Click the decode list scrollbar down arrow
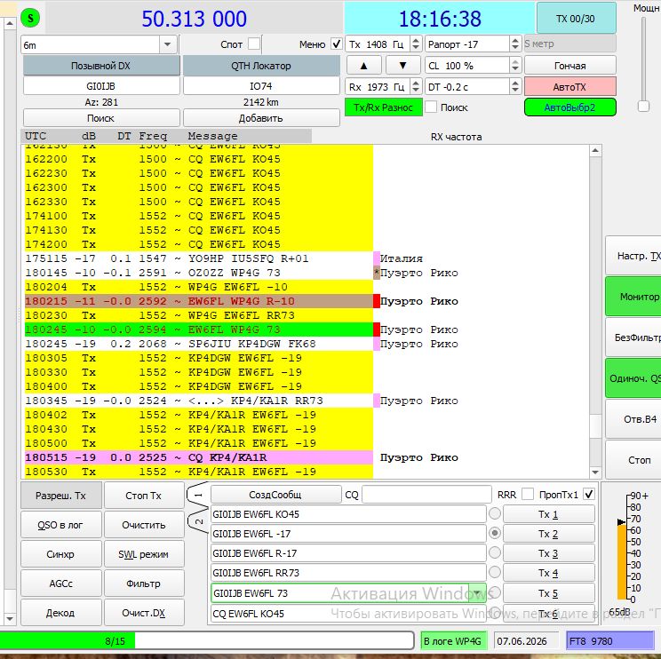The width and height of the screenshot is (661, 659). [x=595, y=472]
